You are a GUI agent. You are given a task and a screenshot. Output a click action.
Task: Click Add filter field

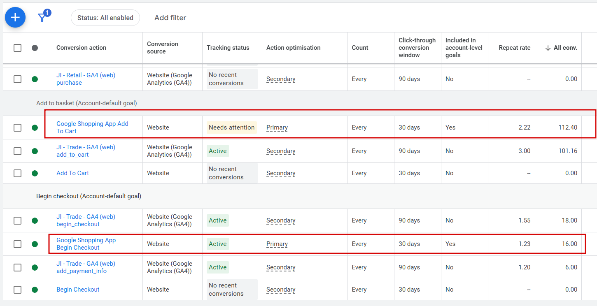click(170, 18)
